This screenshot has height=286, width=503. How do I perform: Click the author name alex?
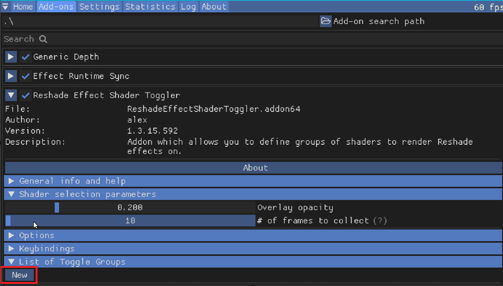coord(137,120)
